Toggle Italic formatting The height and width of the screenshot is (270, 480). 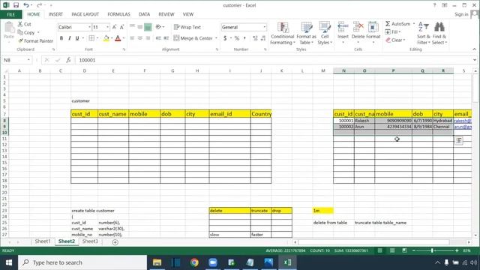pyautogui.click(x=70, y=38)
